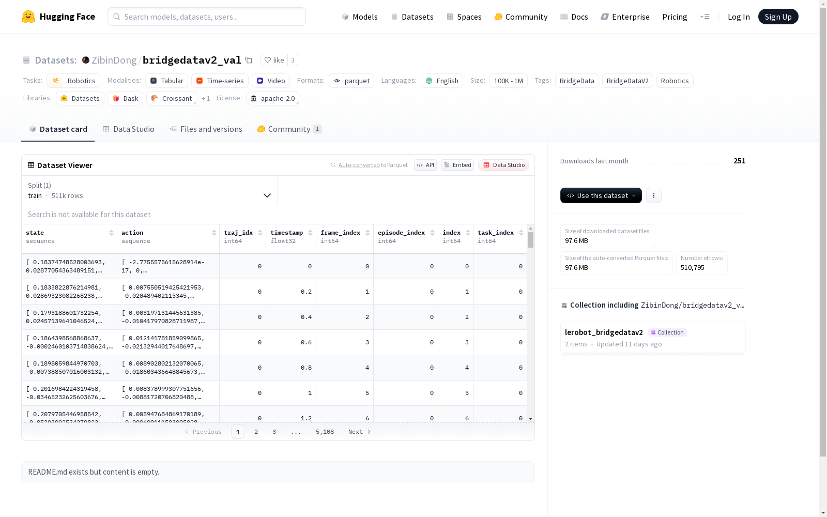Viewport: 827px width, 517px height.
Task: Click the Sign Up button
Action: tap(778, 17)
